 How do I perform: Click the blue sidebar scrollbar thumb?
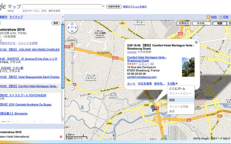pyautogui.click(x=63, y=56)
